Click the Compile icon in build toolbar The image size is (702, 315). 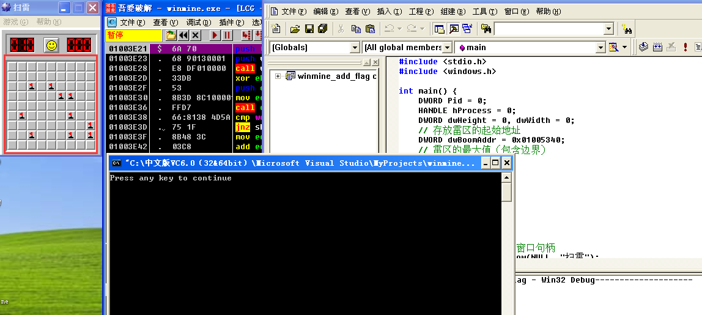644,47
